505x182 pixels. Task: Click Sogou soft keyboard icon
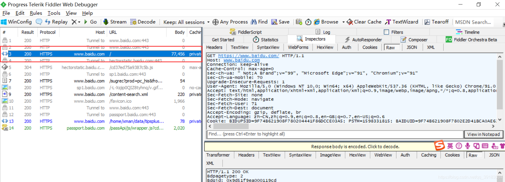(485, 146)
